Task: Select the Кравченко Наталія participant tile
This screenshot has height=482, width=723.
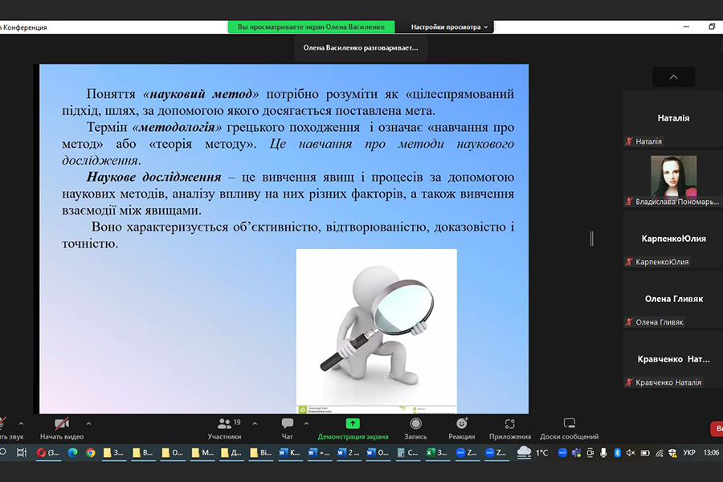Action: (673, 360)
